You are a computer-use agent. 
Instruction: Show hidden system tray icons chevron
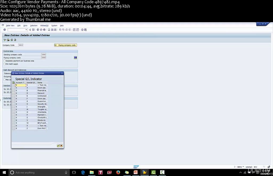[240, 173]
